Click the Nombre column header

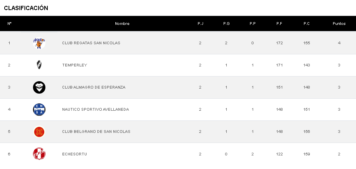tap(122, 24)
